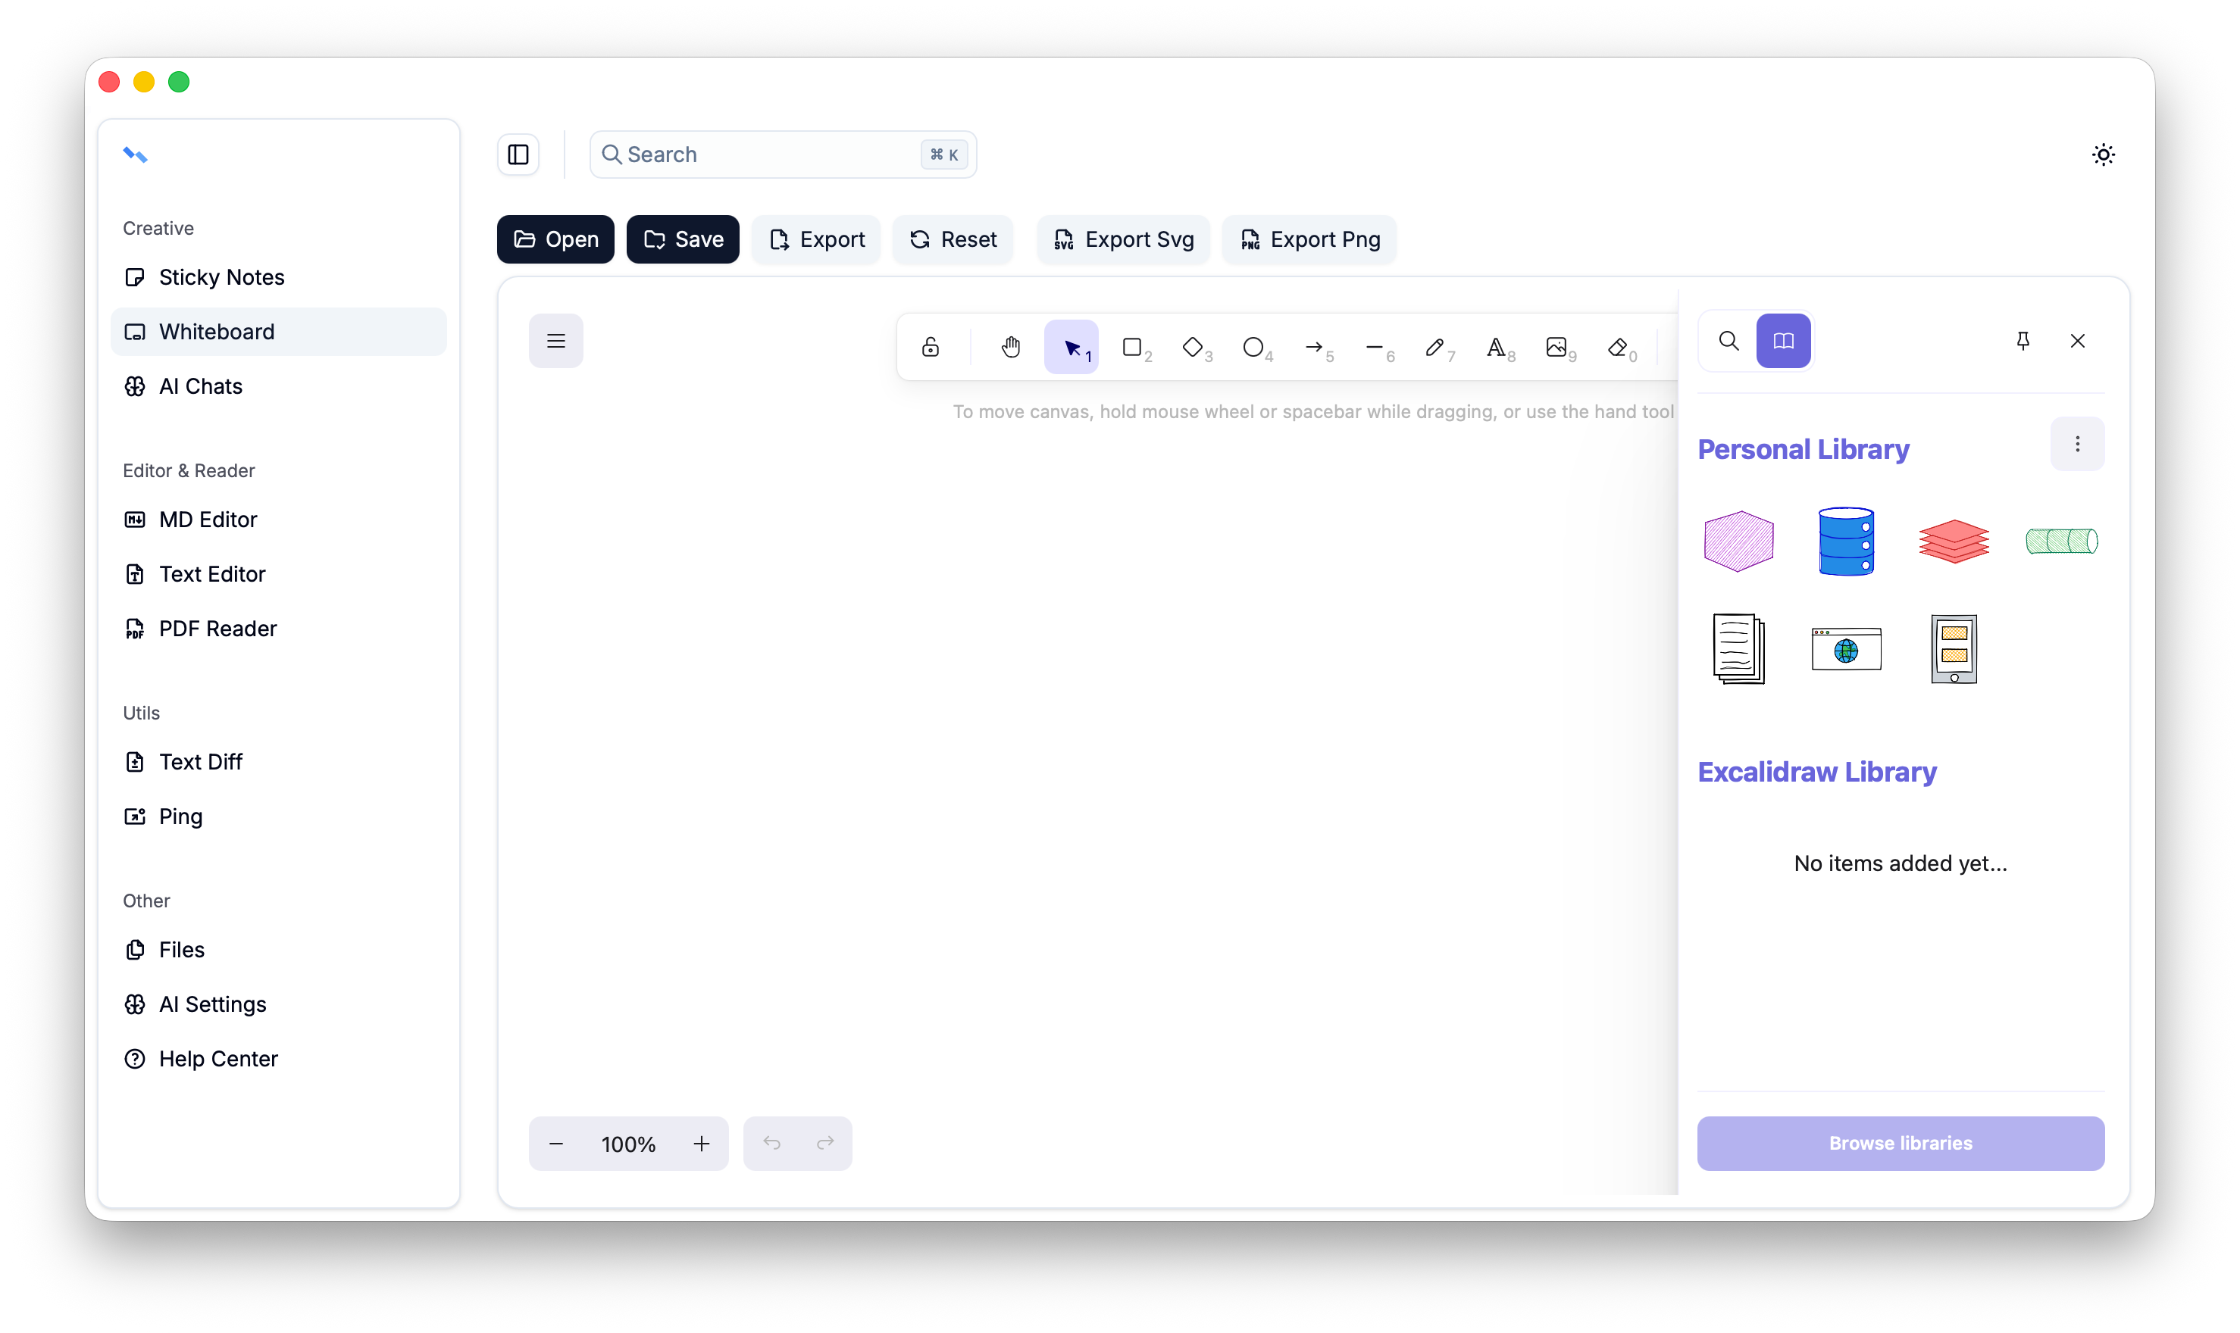Image resolution: width=2240 pixels, height=1333 pixels.
Task: Select the freehand Draw tool
Action: (1436, 347)
